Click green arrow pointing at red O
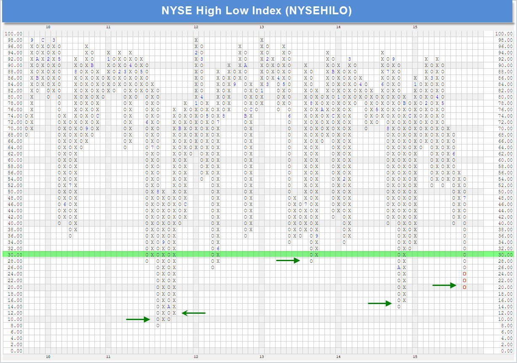Image resolution: width=517 pixels, height=363 pixels. pyautogui.click(x=444, y=286)
